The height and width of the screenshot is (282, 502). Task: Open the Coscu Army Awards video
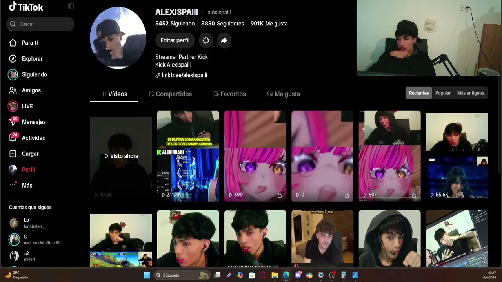point(188,156)
